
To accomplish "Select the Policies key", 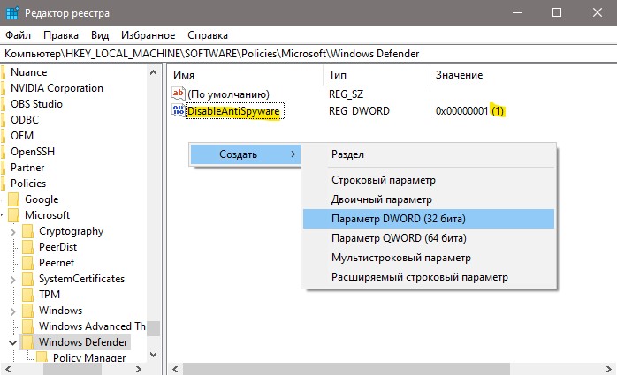I will pyautogui.click(x=28, y=184).
